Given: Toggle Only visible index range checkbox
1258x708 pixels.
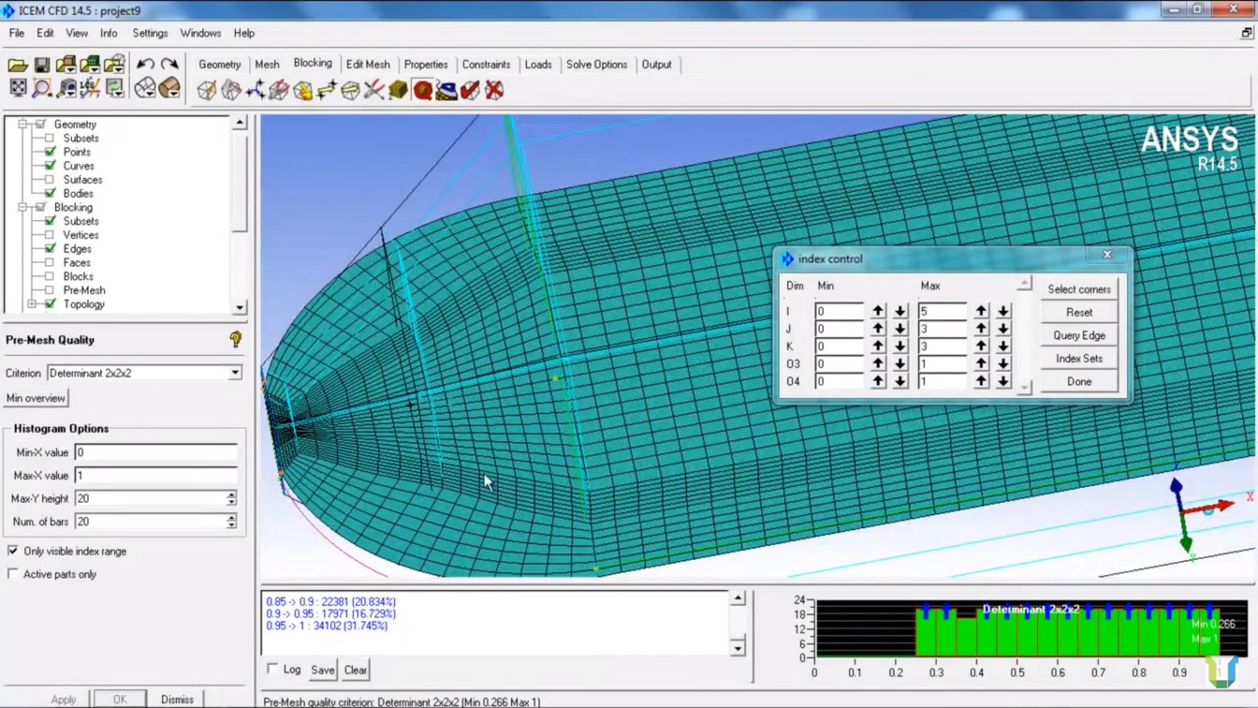Looking at the screenshot, I should point(13,551).
